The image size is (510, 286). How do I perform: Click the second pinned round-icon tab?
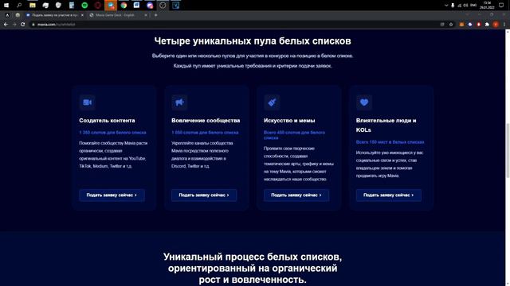pyautogui.click(x=18, y=15)
